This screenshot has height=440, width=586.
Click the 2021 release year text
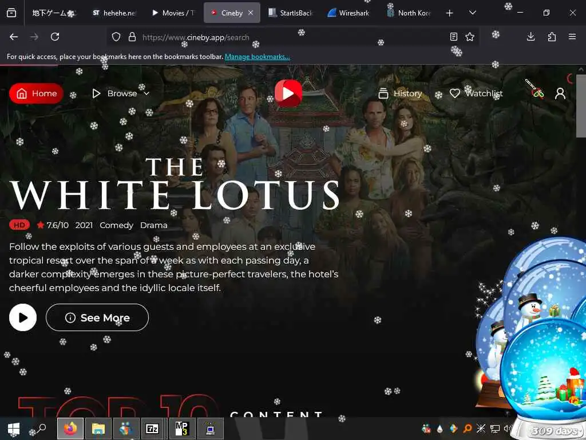pos(84,225)
